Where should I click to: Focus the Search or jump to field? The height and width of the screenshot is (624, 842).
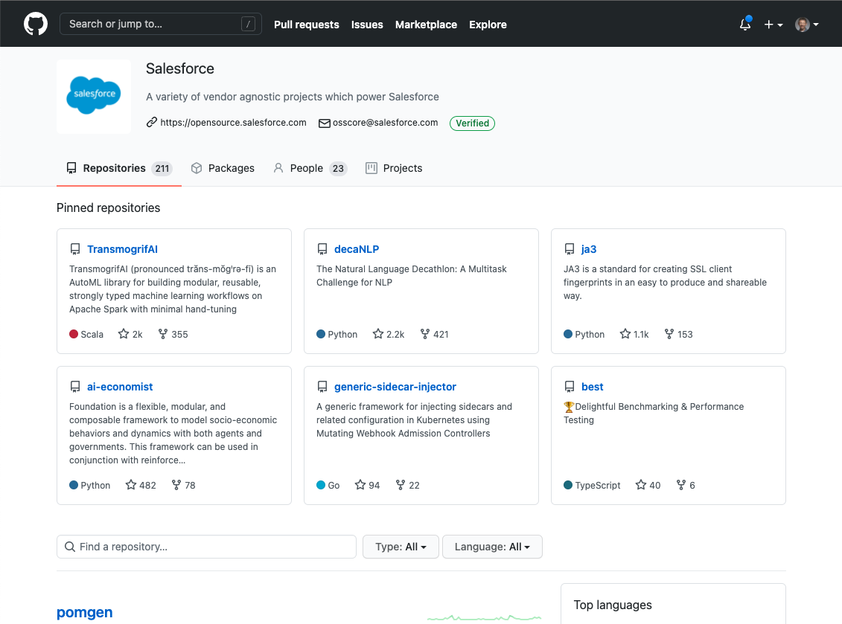161,24
